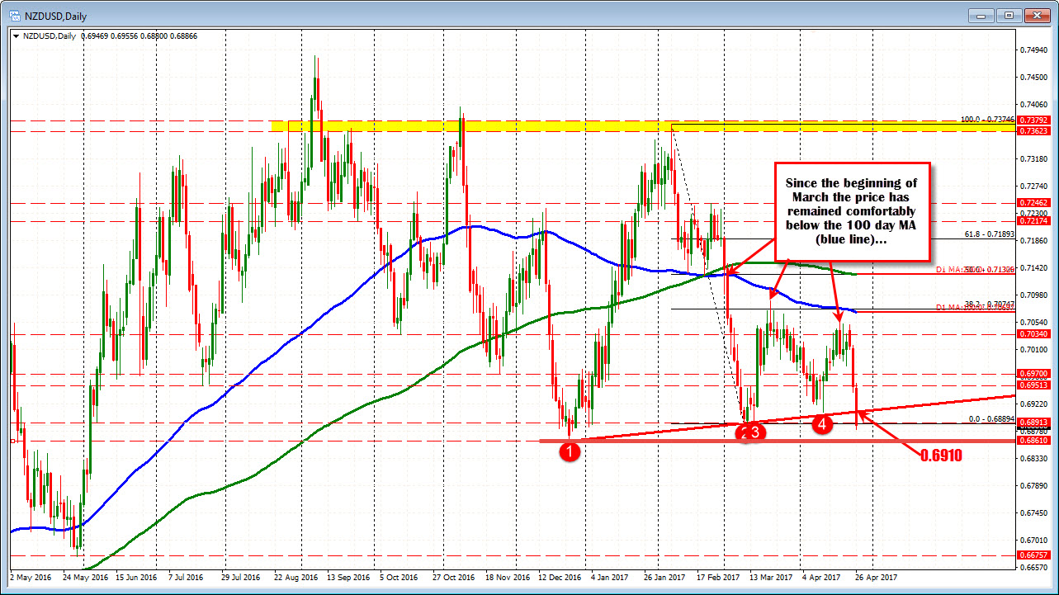Screen dimensions: 1059x595
Task: Click the red 0.68913 price level tag
Action: (x=1033, y=423)
